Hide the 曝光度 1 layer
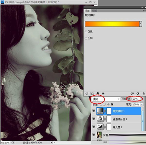 click(94, 127)
